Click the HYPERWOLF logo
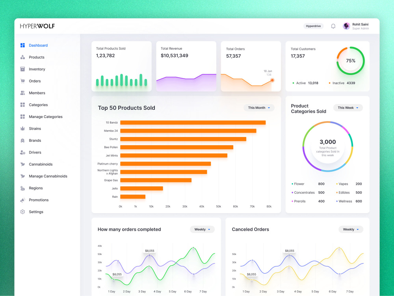 (37, 26)
